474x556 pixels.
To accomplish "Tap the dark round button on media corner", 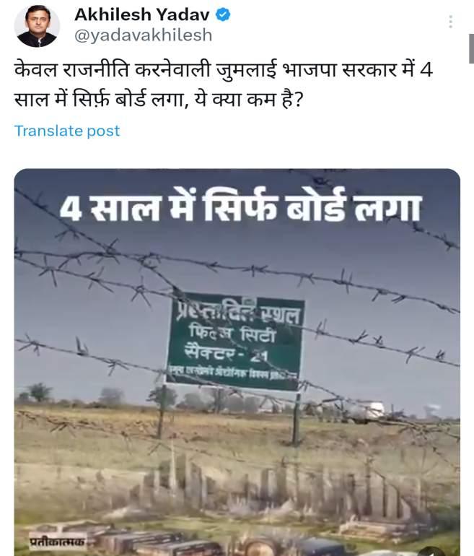I will 432,551.
